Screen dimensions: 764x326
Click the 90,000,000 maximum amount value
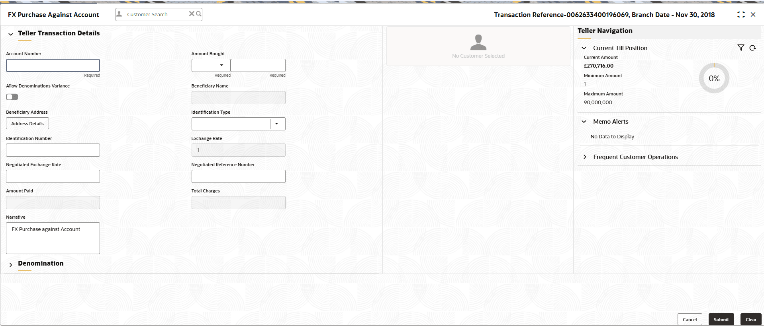pos(598,103)
